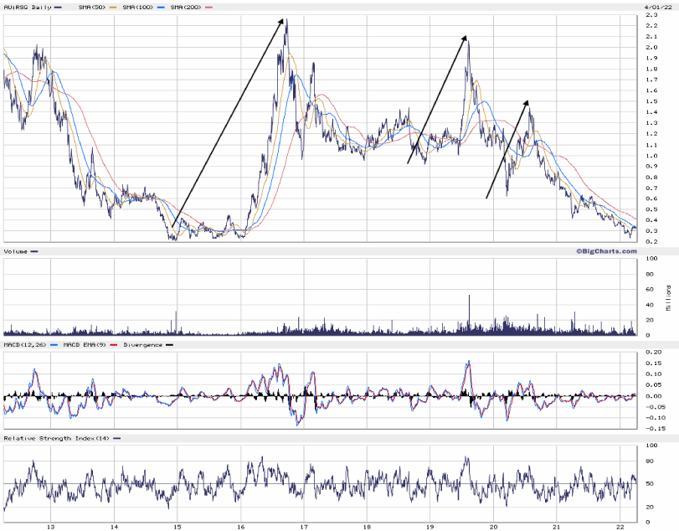
Task: Click the arrowhead of the shortest rightmost arrow
Action: tap(527, 101)
